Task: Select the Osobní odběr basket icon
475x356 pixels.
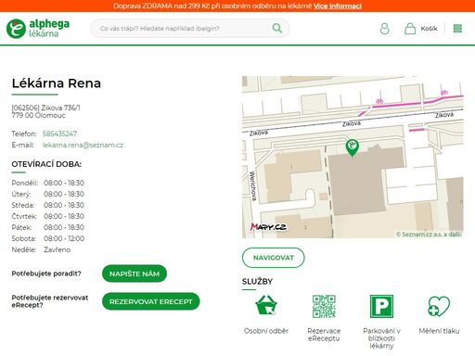Action: 266,305
